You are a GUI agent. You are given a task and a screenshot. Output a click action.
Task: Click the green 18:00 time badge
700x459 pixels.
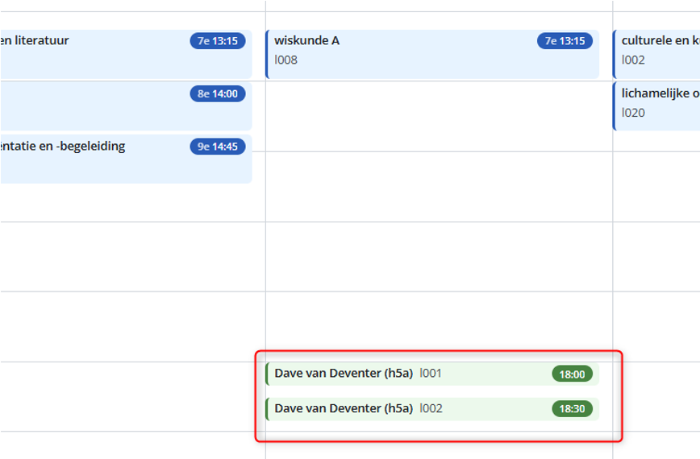point(572,374)
